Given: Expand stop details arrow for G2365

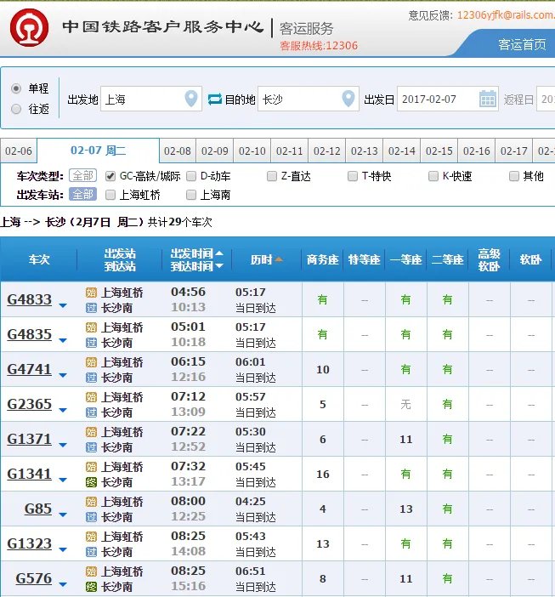Looking at the screenshot, I should 63,410.
